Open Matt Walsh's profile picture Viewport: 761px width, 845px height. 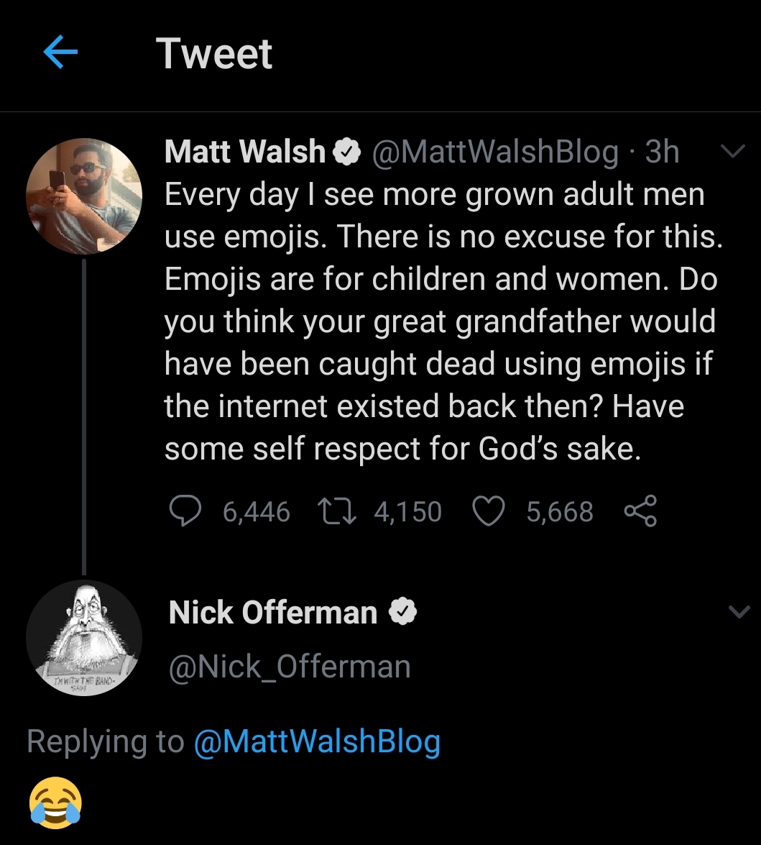click(x=84, y=196)
